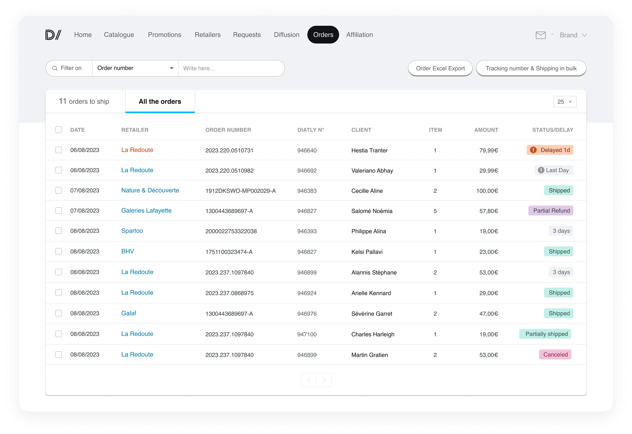
Task: Go to next page arrow
Action: (x=324, y=380)
